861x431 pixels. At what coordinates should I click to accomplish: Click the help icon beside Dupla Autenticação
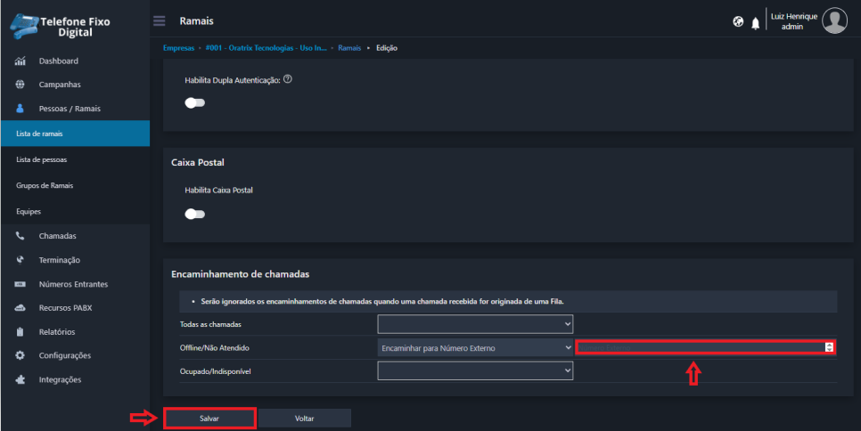click(x=288, y=79)
